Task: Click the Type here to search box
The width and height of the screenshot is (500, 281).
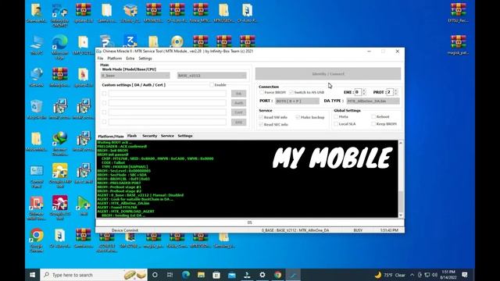Action: coord(93,275)
